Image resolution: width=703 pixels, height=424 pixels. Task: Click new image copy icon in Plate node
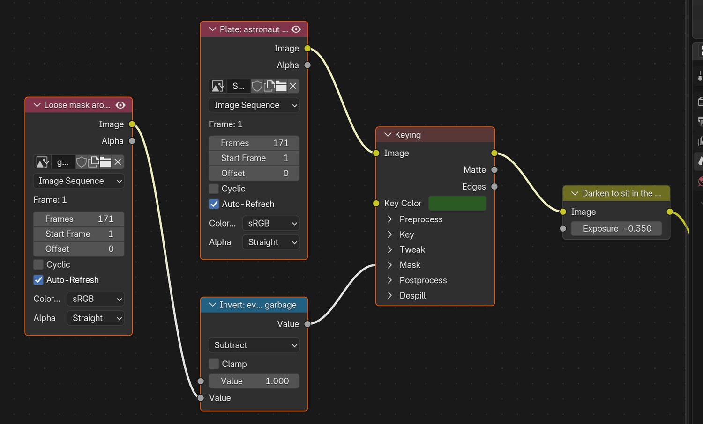coord(269,86)
